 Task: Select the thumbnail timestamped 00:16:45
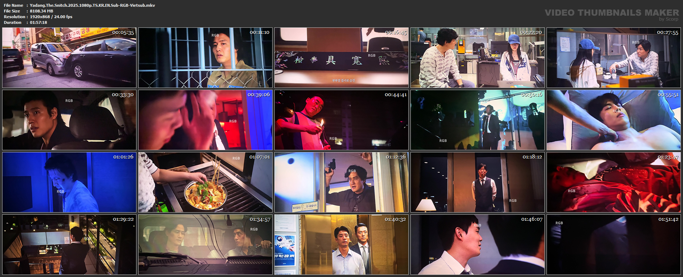point(341,58)
